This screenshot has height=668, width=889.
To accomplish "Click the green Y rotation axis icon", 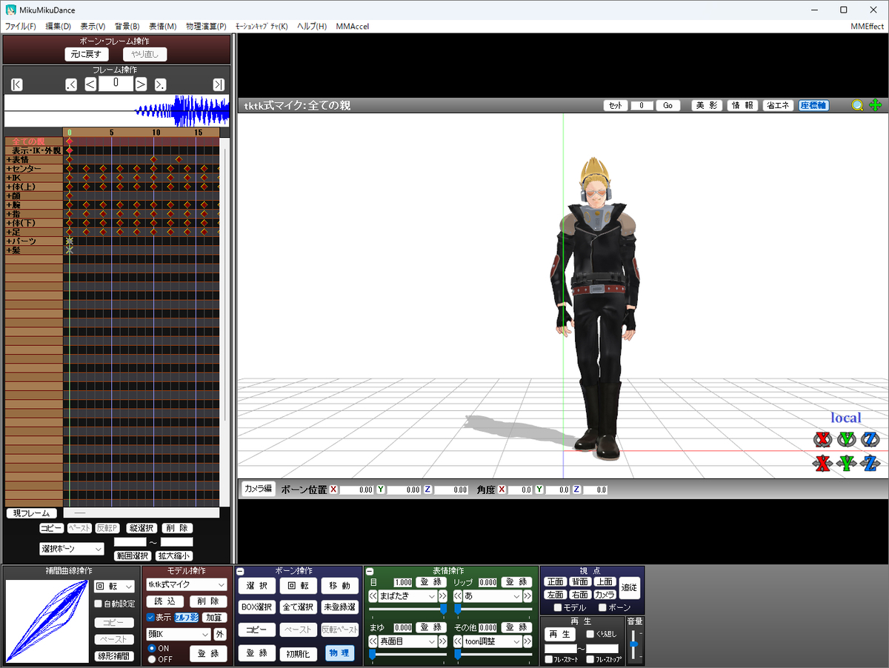I will click(x=846, y=439).
